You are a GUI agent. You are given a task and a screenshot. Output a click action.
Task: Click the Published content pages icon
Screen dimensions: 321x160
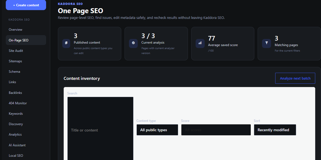point(66,43)
